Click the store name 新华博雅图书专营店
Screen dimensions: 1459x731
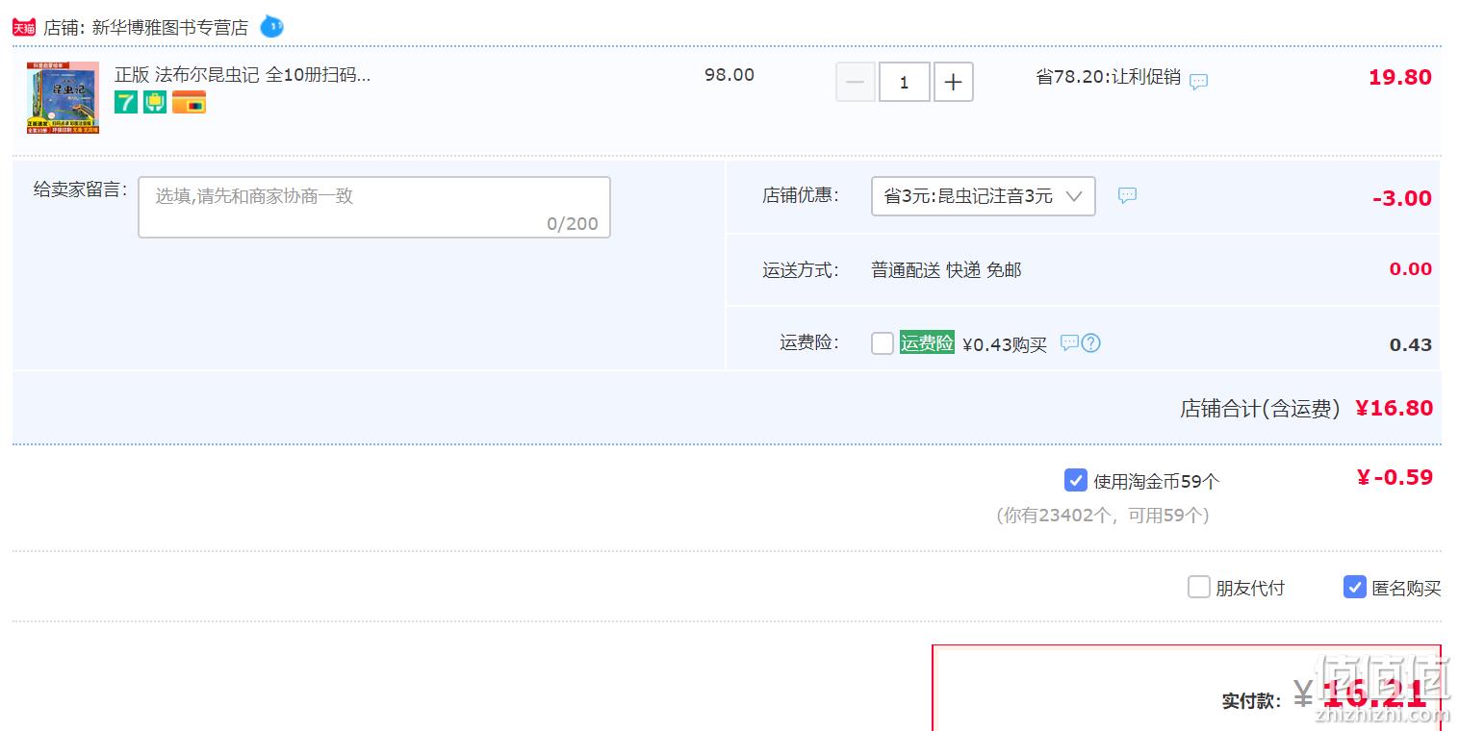169,28
